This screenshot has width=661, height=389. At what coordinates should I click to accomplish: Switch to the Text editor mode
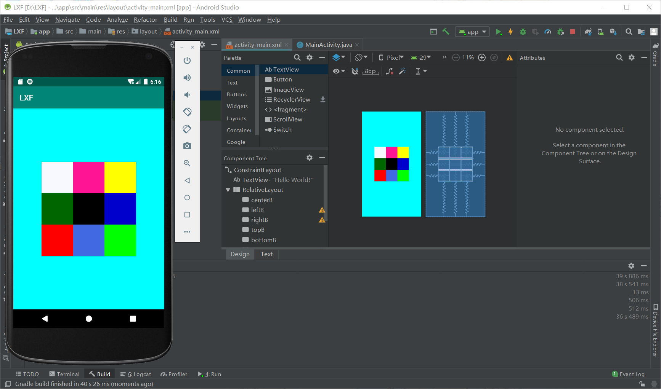tap(266, 254)
